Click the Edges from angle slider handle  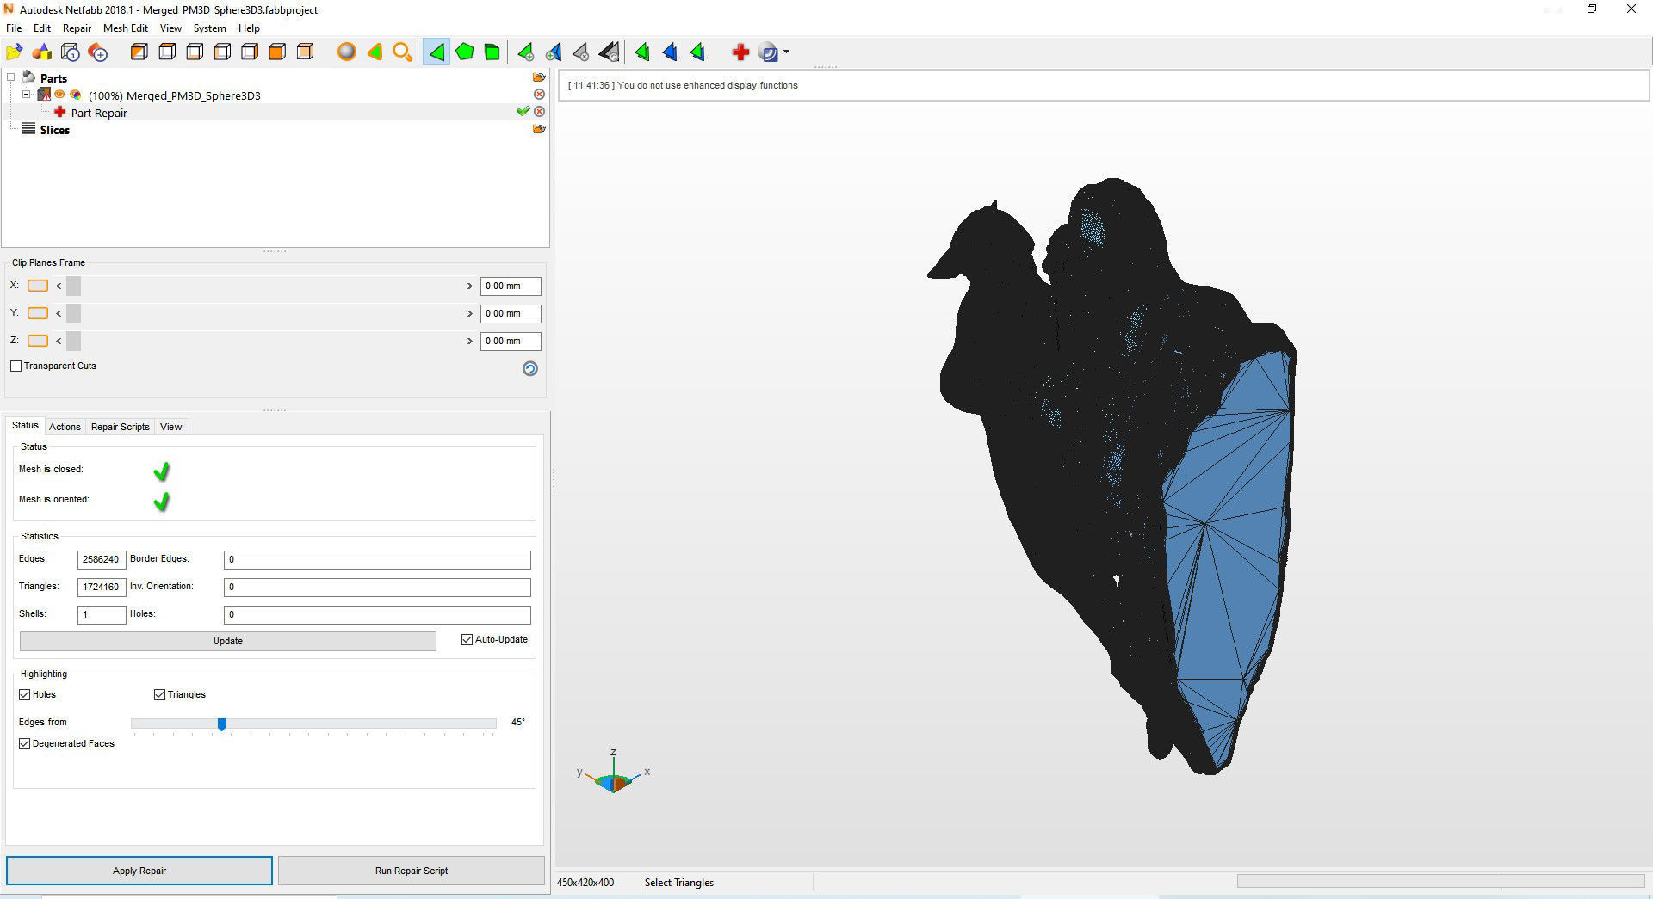pyautogui.click(x=221, y=724)
